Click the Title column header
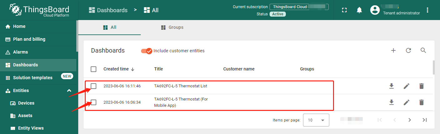This screenshot has width=440, height=134. (x=159, y=69)
